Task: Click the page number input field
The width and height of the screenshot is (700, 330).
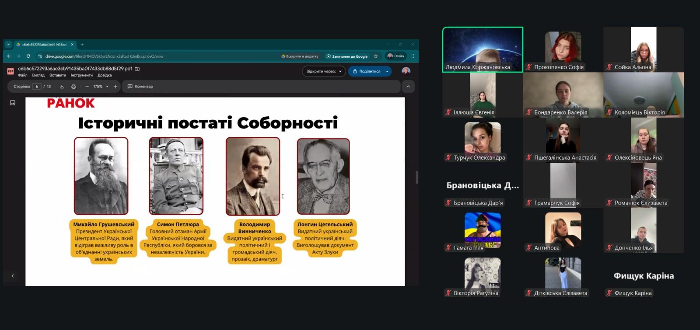Action: coord(37,87)
